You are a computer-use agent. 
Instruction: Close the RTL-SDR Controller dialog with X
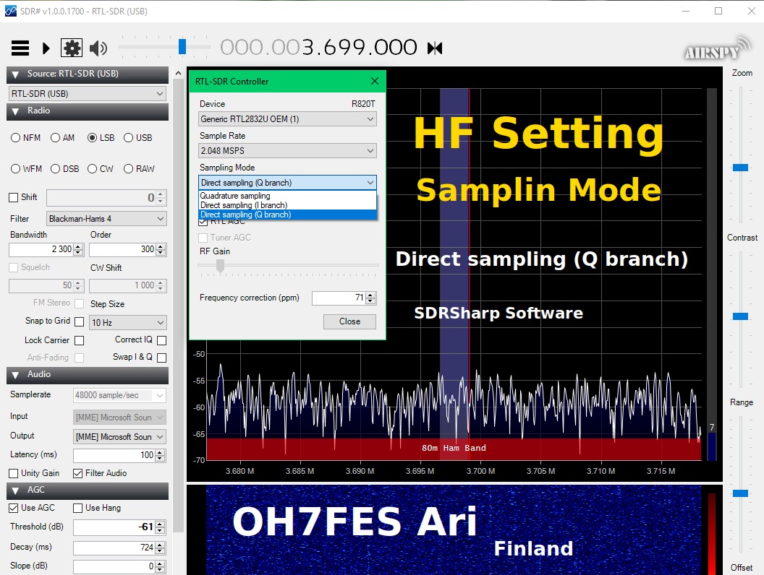click(x=375, y=82)
